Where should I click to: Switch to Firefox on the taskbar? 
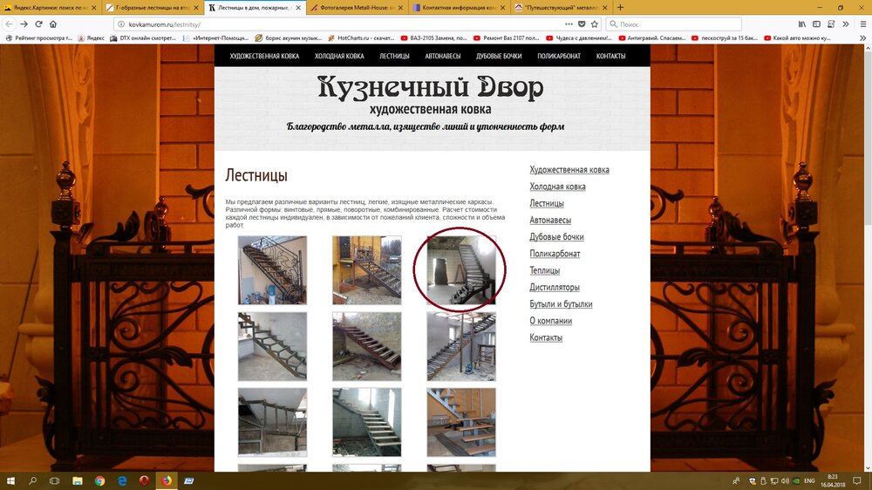pyautogui.click(x=167, y=480)
